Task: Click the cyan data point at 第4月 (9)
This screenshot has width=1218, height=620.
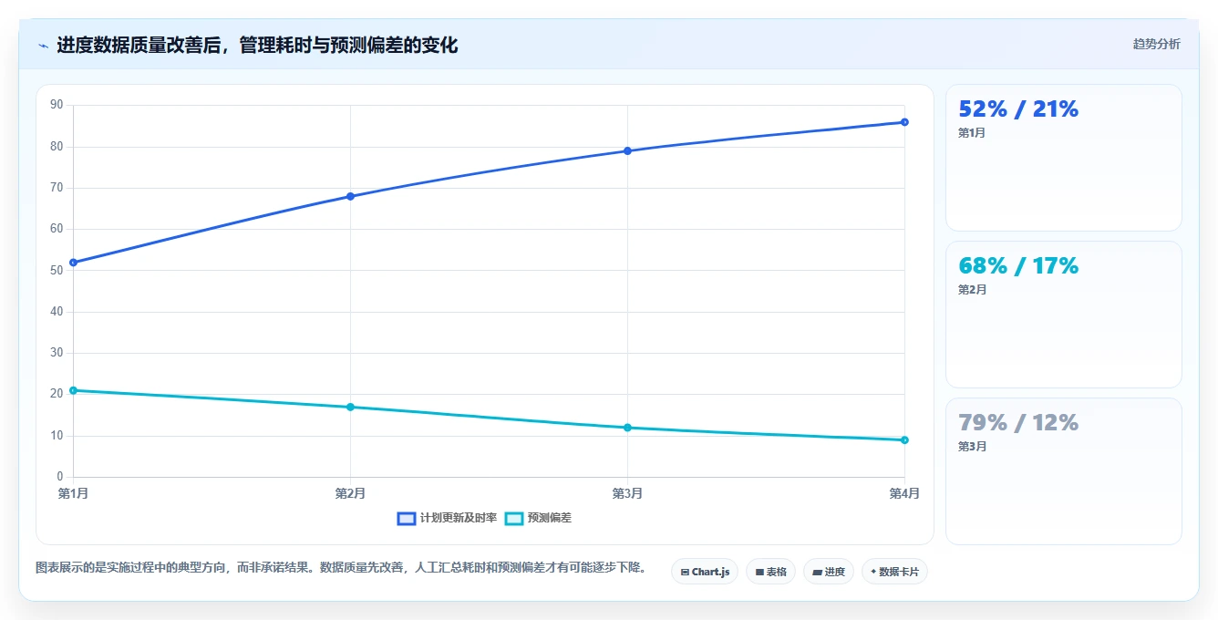Action: point(904,440)
